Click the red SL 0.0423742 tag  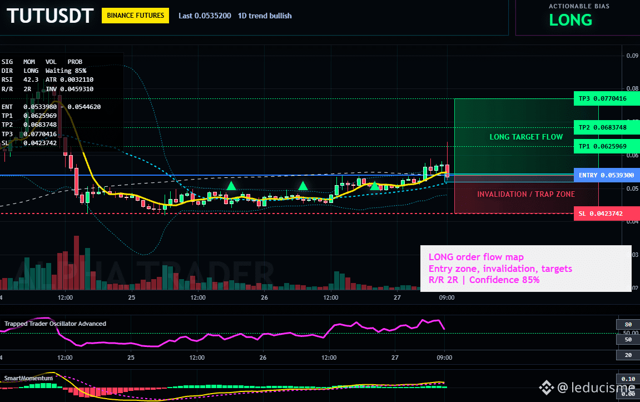click(x=607, y=214)
